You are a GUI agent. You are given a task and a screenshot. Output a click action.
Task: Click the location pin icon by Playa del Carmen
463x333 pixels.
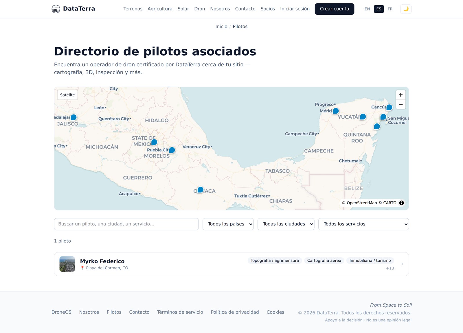(82, 268)
